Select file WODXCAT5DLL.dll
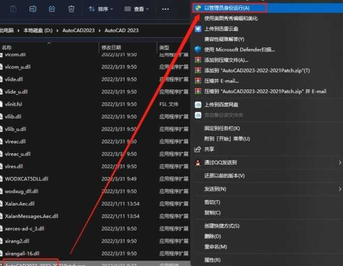The height and width of the screenshot is (266, 343). pyautogui.click(x=26, y=179)
